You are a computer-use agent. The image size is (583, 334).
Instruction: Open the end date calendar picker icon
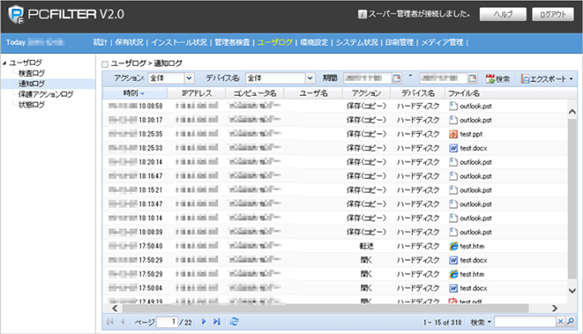(473, 78)
